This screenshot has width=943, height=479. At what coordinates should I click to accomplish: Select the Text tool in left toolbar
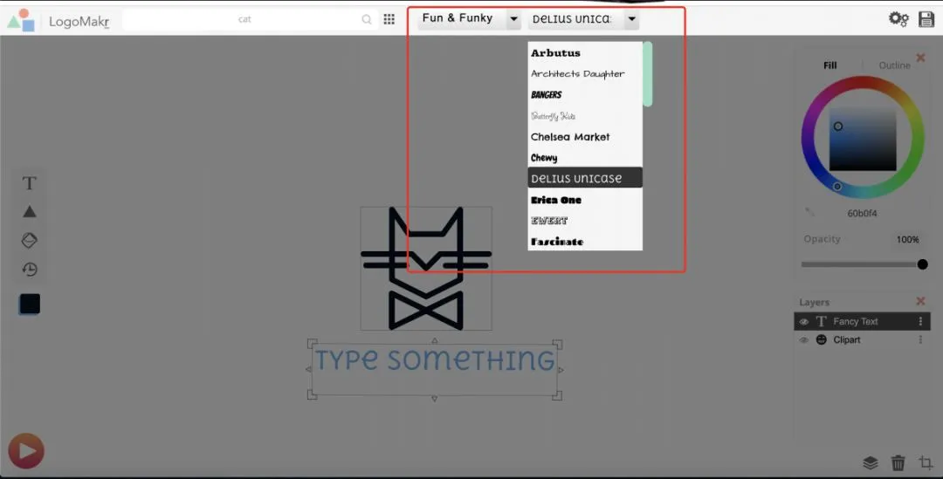[29, 183]
